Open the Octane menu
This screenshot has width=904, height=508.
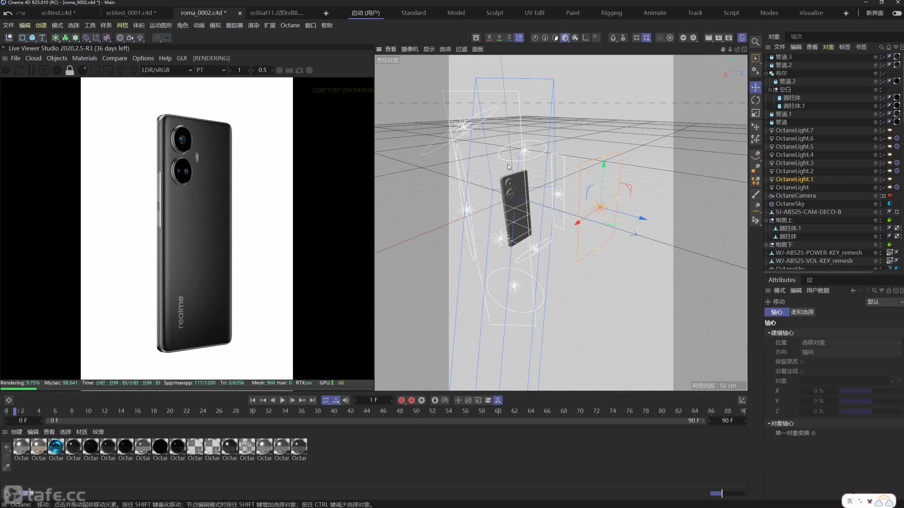point(290,25)
